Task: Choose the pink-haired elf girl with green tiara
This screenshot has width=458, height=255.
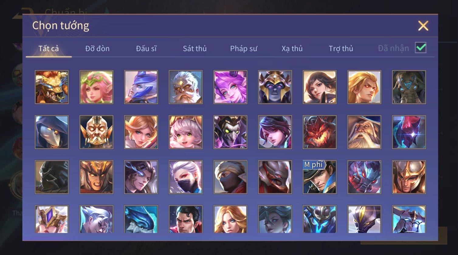Action: click(x=96, y=87)
